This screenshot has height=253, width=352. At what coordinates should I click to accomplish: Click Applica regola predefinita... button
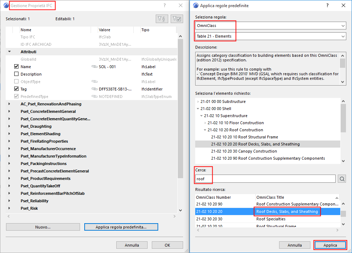(x=121, y=227)
